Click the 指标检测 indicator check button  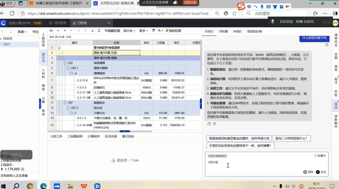pos(173,31)
